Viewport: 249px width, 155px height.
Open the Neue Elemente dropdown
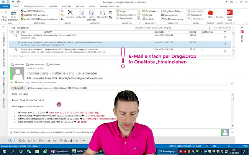[x=13, y=18]
